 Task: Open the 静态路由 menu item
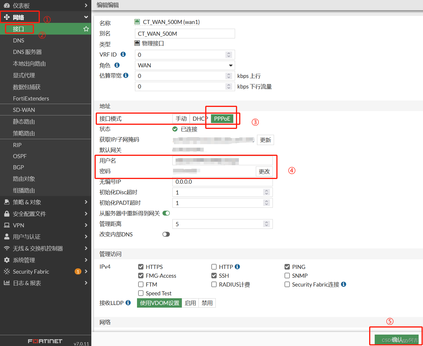(24, 122)
